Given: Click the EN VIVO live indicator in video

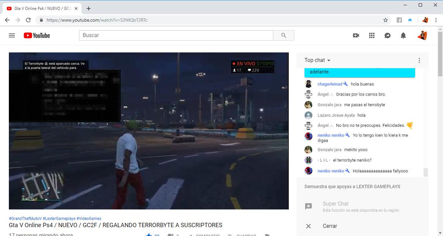Looking at the screenshot, I should [x=244, y=64].
